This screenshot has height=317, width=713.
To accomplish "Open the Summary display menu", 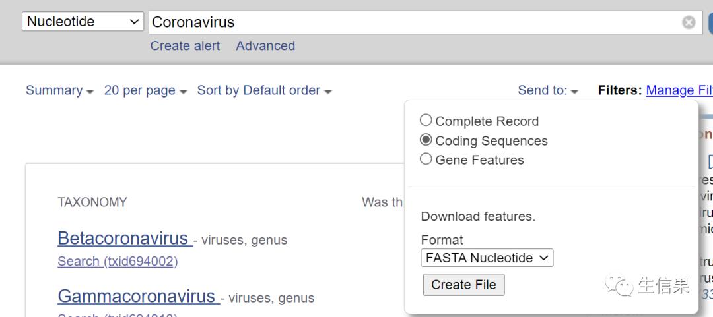I will tap(59, 90).
